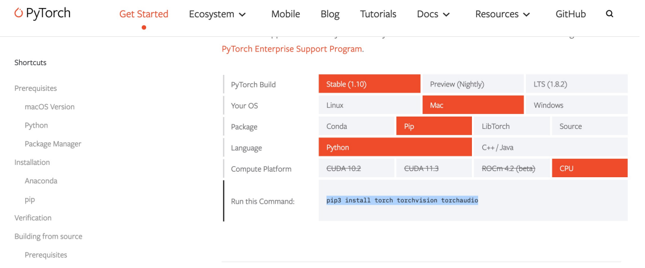645x268 pixels.
Task: Select Conda as the package
Action: tap(356, 126)
